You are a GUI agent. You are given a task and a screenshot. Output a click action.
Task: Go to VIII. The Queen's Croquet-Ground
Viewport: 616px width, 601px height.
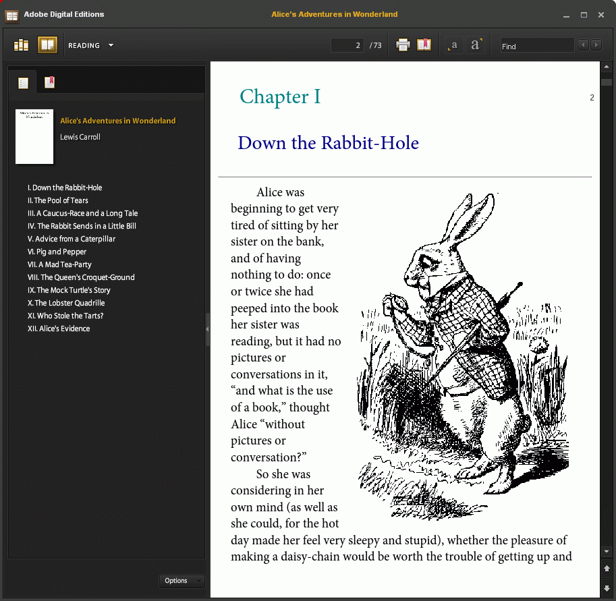tap(81, 277)
